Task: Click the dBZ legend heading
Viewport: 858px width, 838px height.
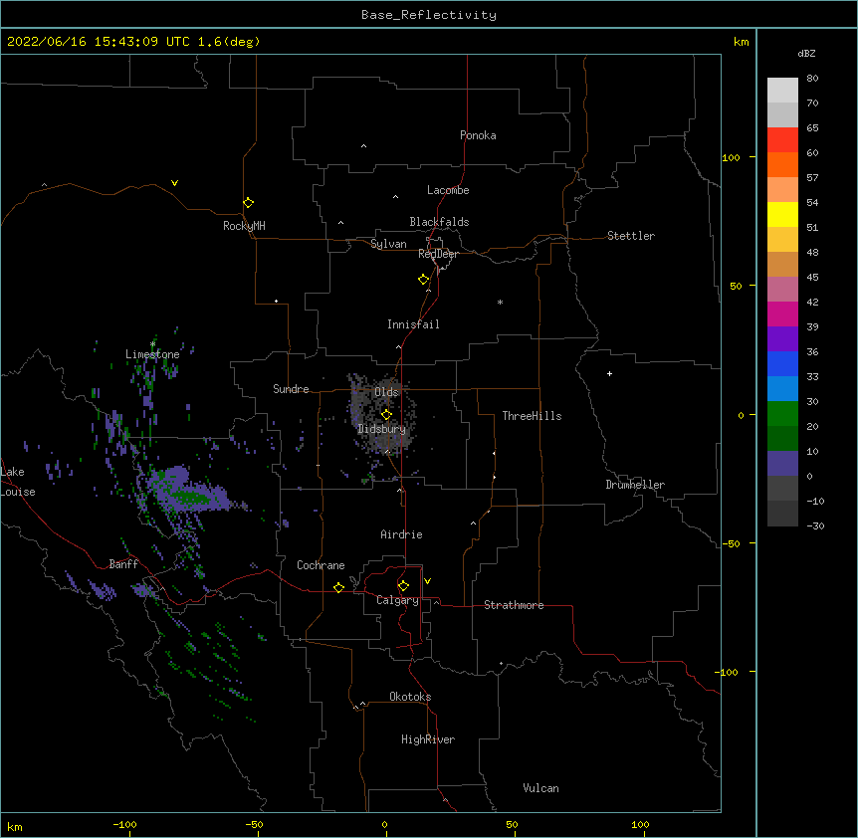Action: (806, 54)
